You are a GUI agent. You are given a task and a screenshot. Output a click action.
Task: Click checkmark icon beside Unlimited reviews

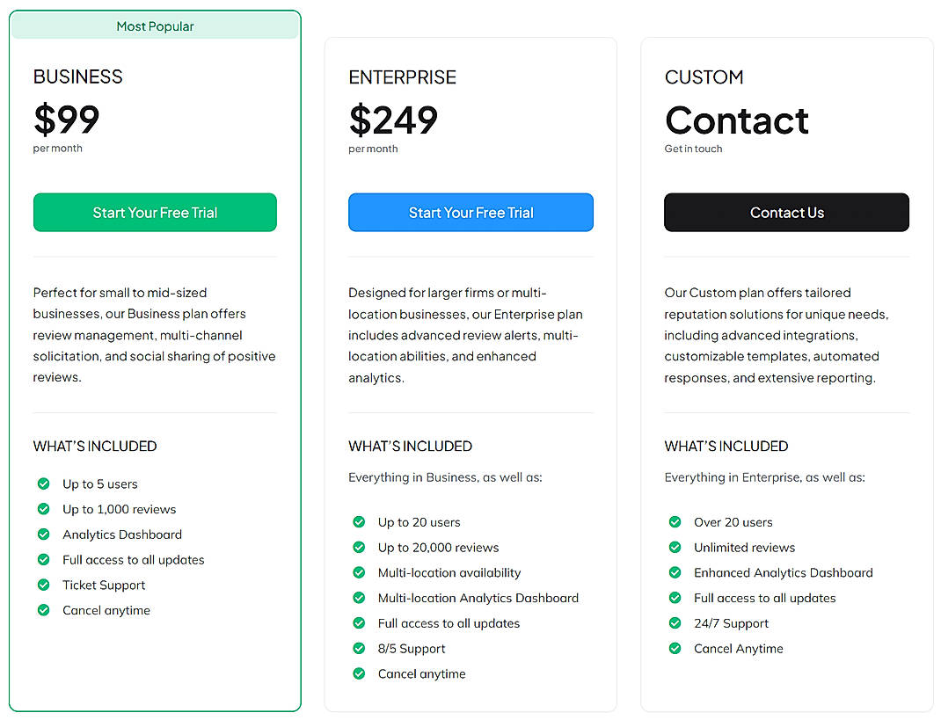(675, 547)
